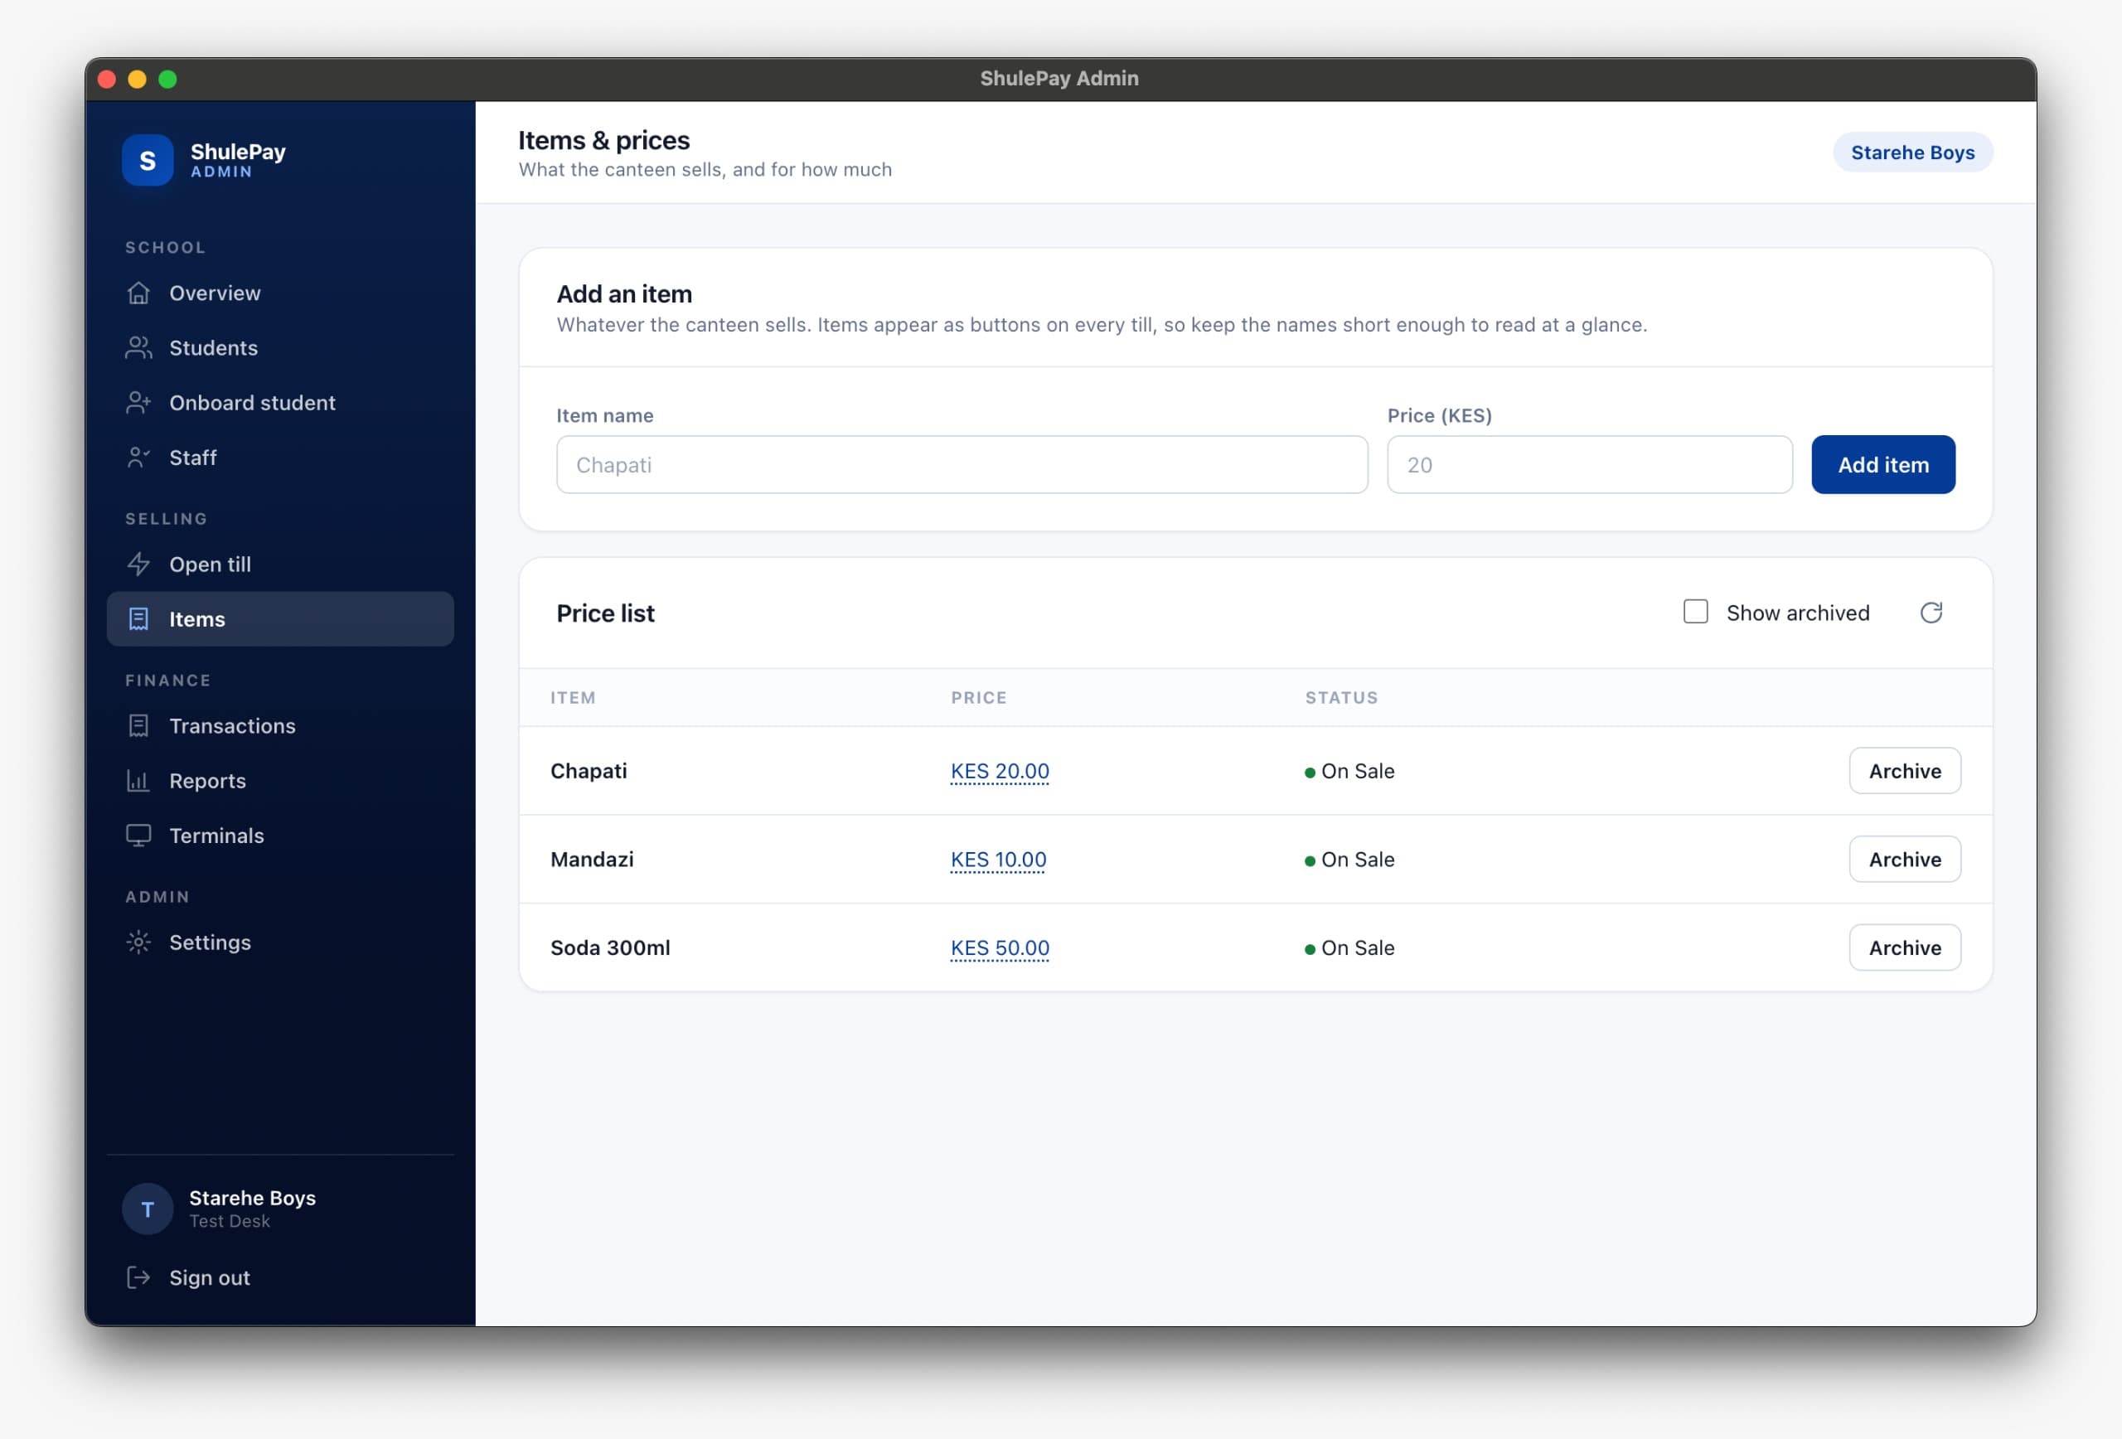Open the Transactions page
The width and height of the screenshot is (2122, 1439).
[x=280, y=726]
